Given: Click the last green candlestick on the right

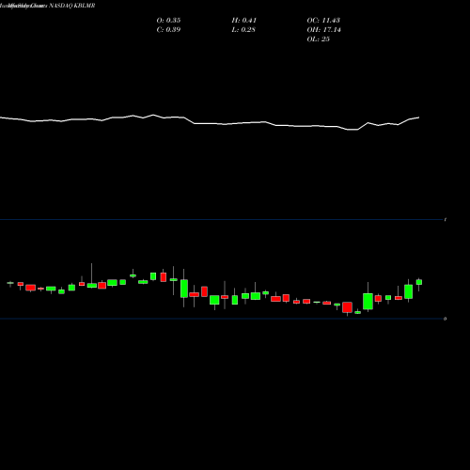Looking at the screenshot, I should pos(419,282).
